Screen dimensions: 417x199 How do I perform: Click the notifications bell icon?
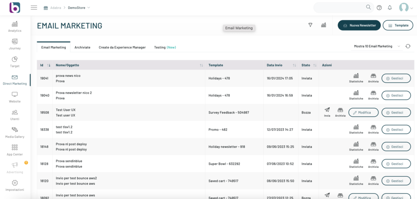pyautogui.click(x=390, y=7)
